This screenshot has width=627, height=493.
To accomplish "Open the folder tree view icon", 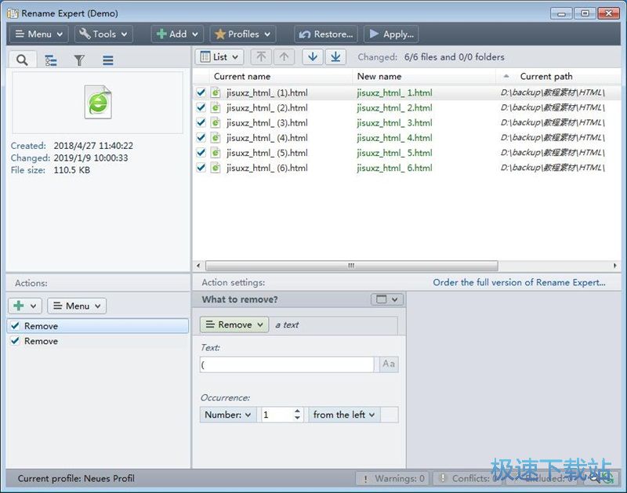I will (50, 60).
